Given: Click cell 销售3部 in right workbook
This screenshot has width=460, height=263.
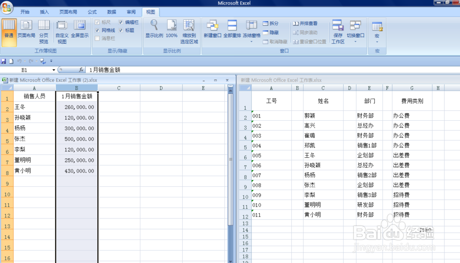Looking at the screenshot, I should point(369,195).
